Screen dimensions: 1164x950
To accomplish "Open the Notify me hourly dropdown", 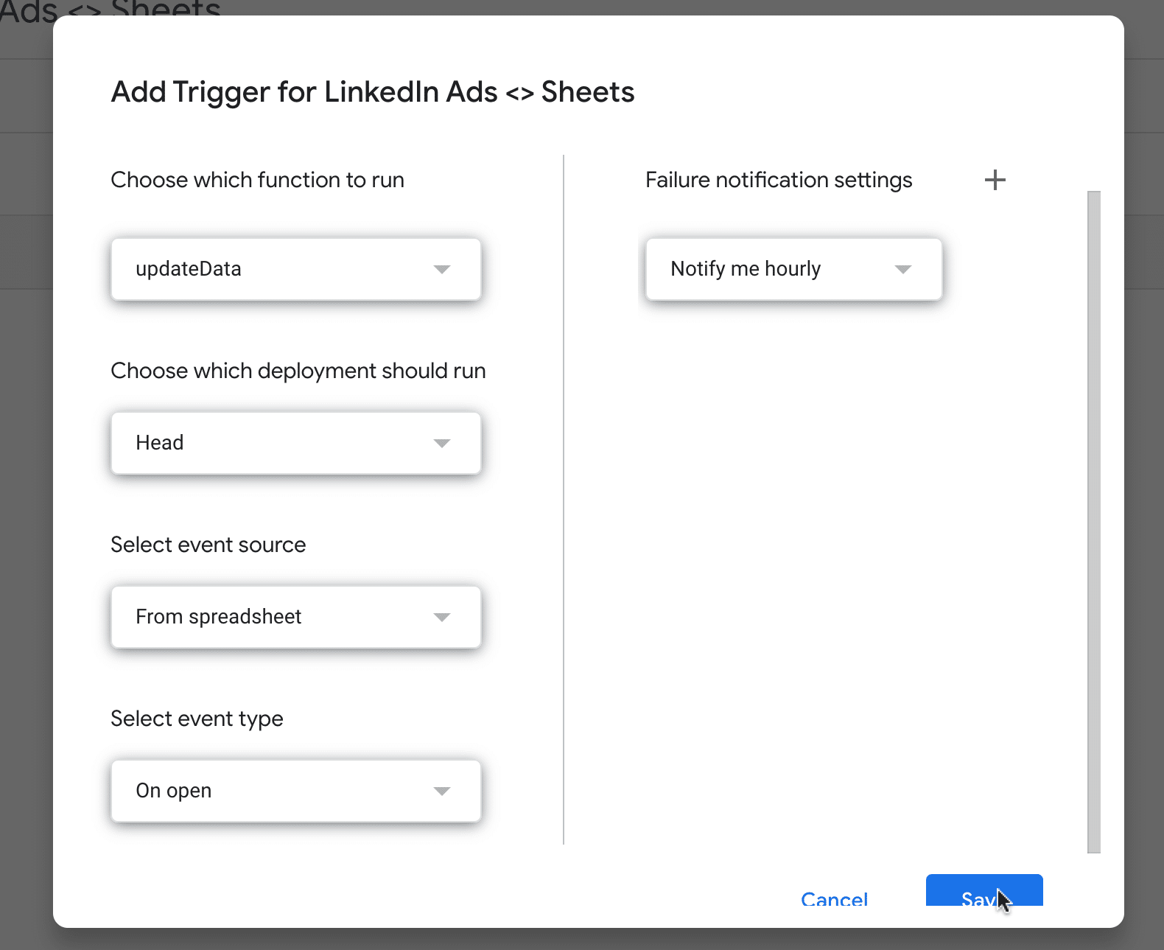I will 793,269.
